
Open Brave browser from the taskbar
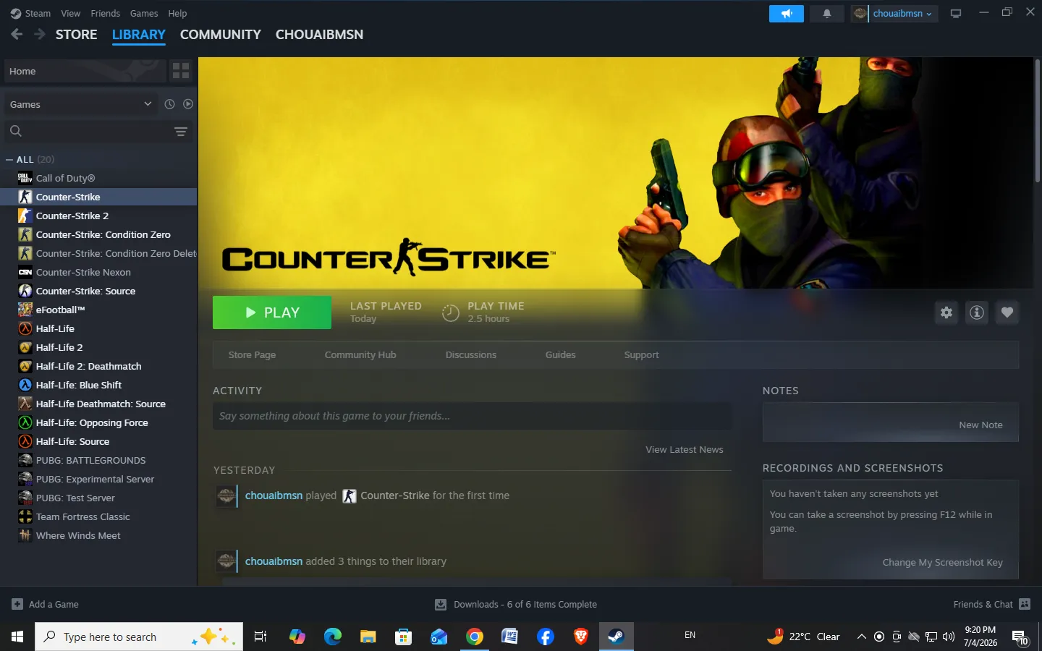tap(580, 637)
